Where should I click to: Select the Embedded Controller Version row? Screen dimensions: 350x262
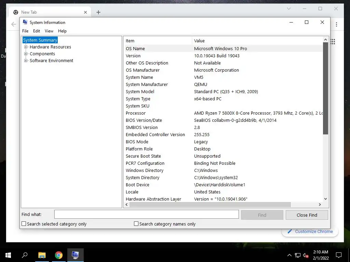click(224, 134)
